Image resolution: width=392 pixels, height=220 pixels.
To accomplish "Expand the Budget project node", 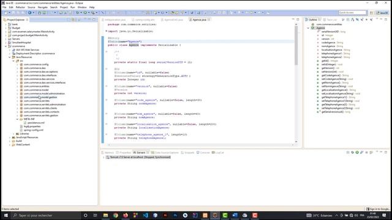I will click(6, 28).
